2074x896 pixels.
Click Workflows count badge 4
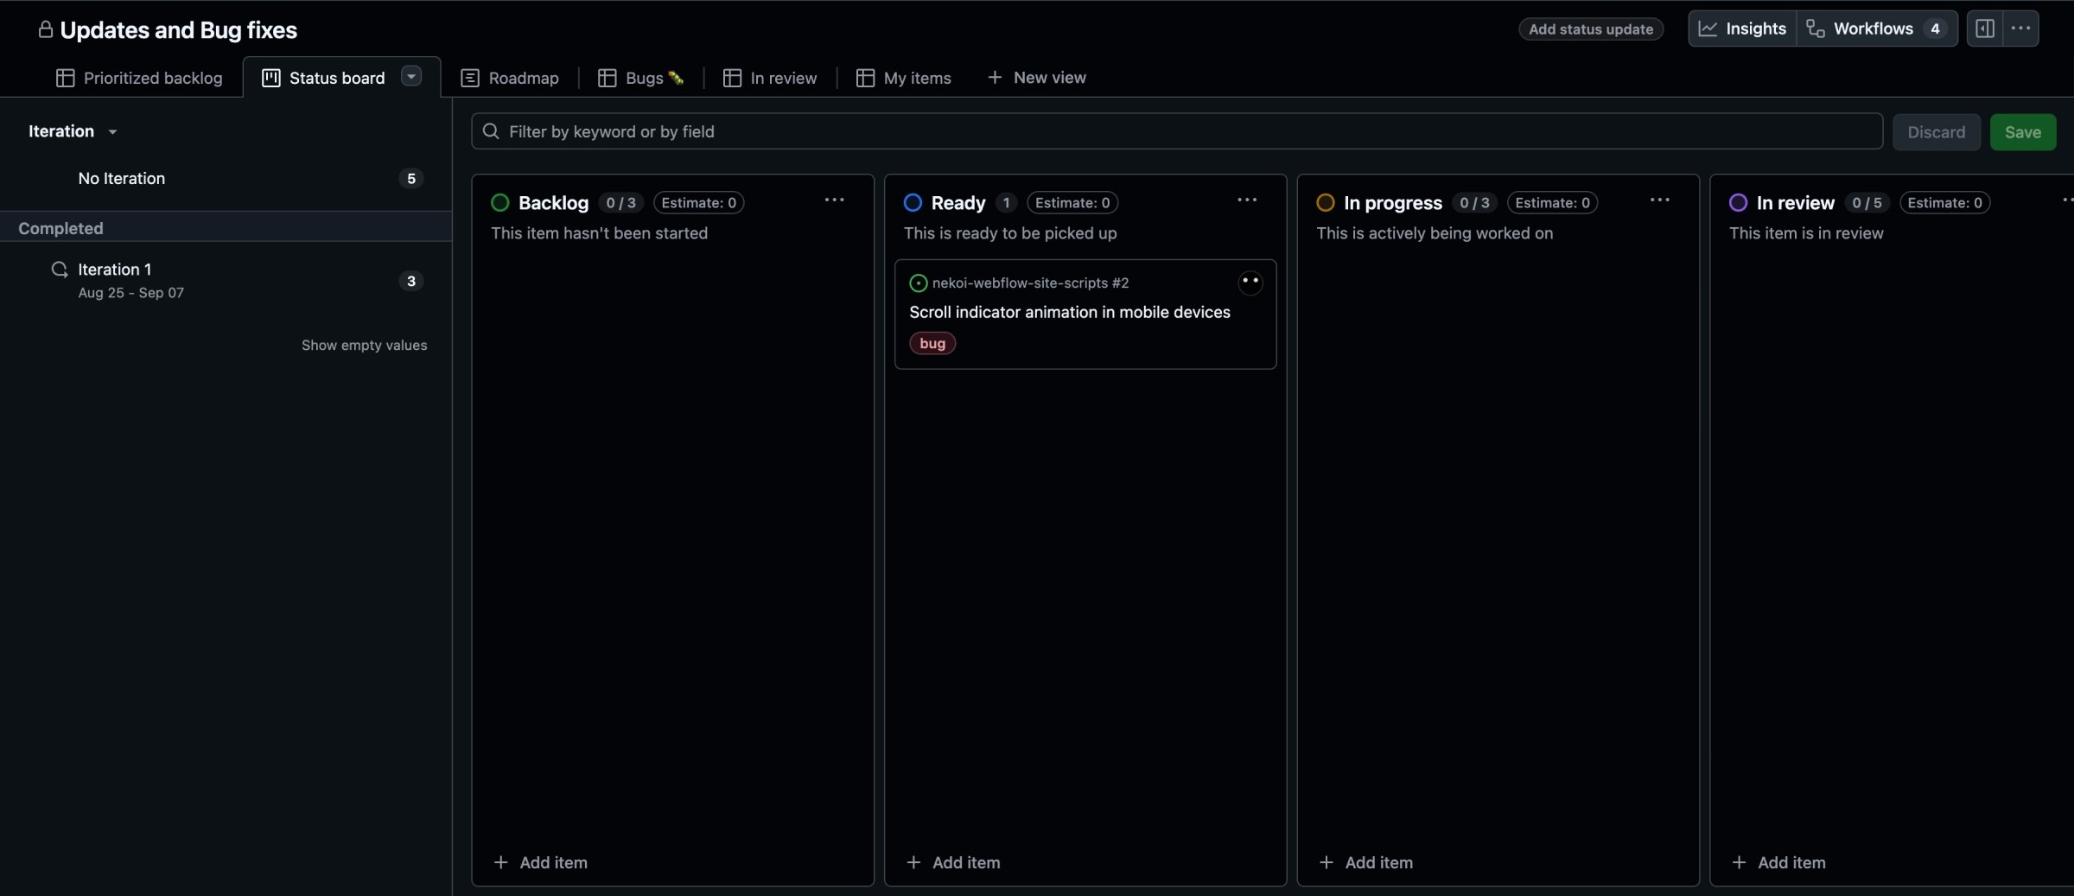(x=1935, y=29)
